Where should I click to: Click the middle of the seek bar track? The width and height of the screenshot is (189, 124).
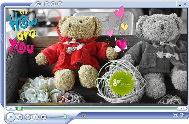pos(96,109)
